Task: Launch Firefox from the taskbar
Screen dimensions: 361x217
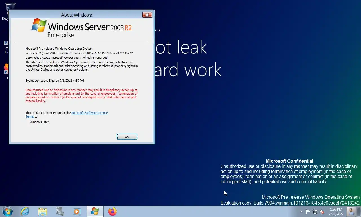Action: 113,211
